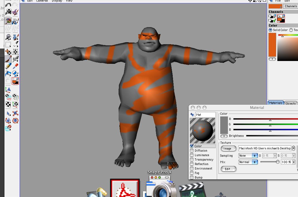Expand the color mode arrow beside Brightness
The height and width of the screenshot is (197, 298).
click(224, 136)
